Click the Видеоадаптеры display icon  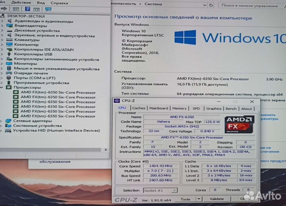10,25
